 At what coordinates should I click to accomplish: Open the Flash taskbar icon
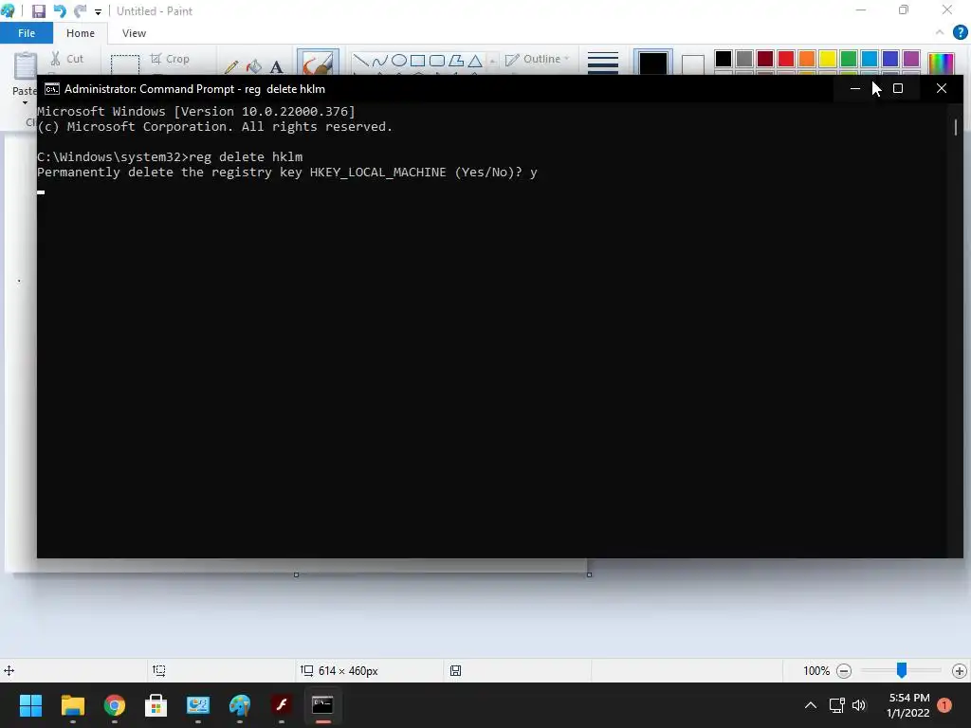(x=281, y=705)
